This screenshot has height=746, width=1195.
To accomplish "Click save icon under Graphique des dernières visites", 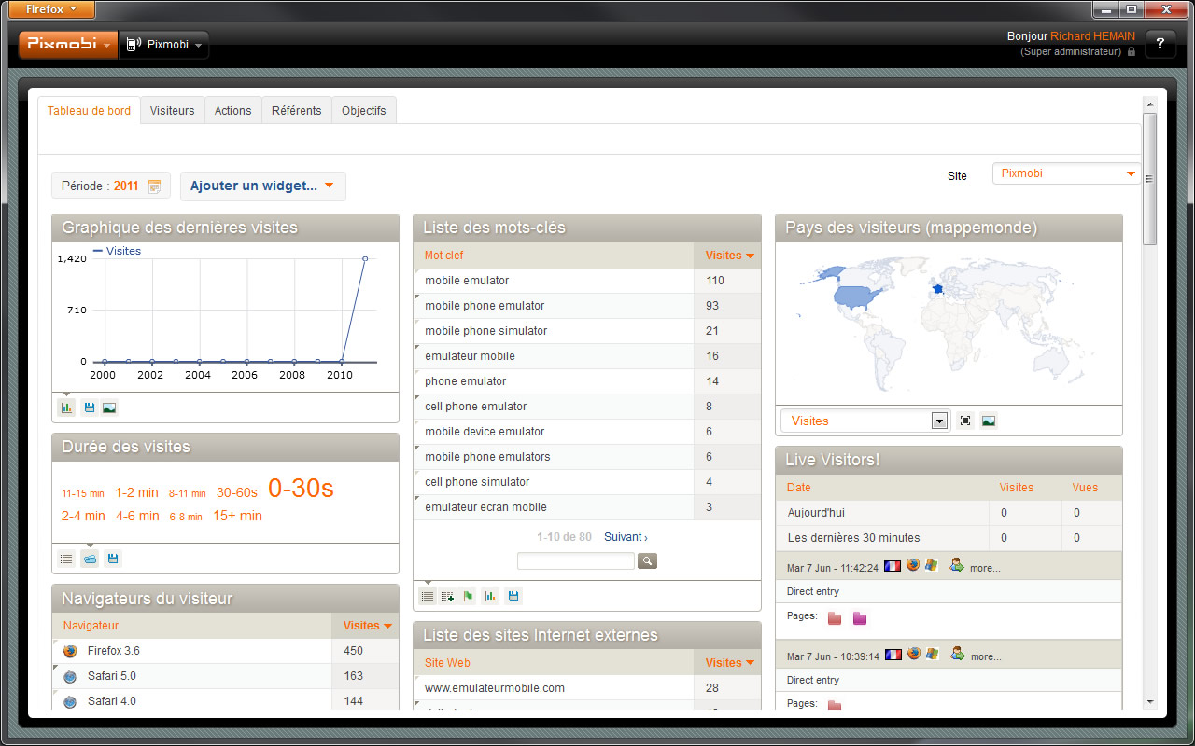I will click(89, 408).
